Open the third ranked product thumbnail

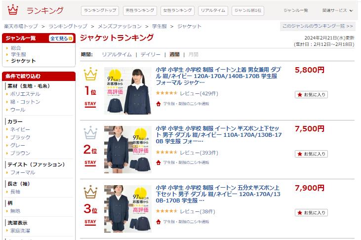(x=128, y=209)
